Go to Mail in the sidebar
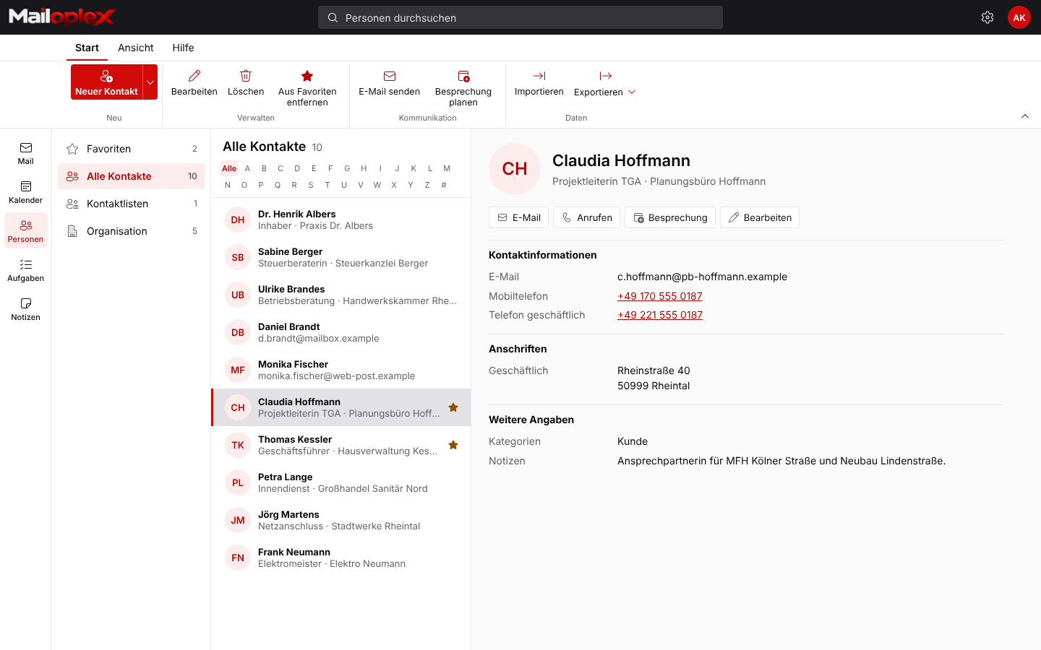The height and width of the screenshot is (650, 1041). tap(26, 153)
